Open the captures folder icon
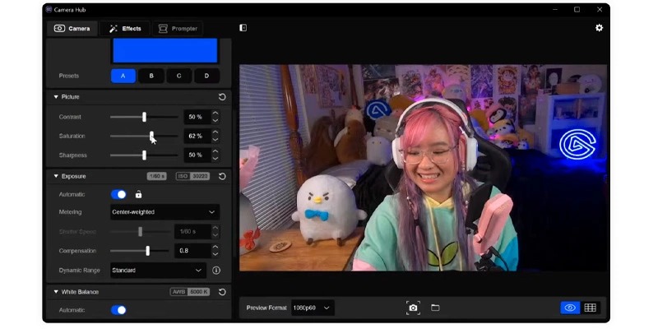 (435, 308)
